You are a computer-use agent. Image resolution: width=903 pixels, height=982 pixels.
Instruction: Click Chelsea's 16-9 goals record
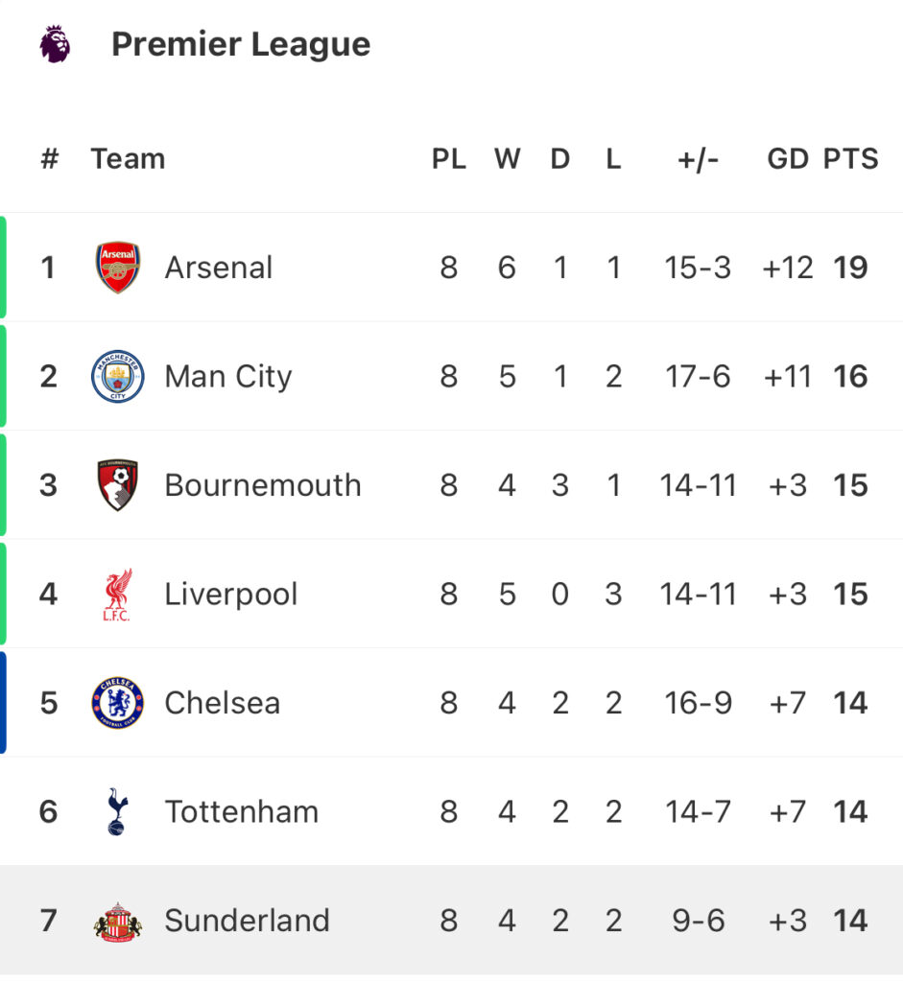tap(698, 703)
